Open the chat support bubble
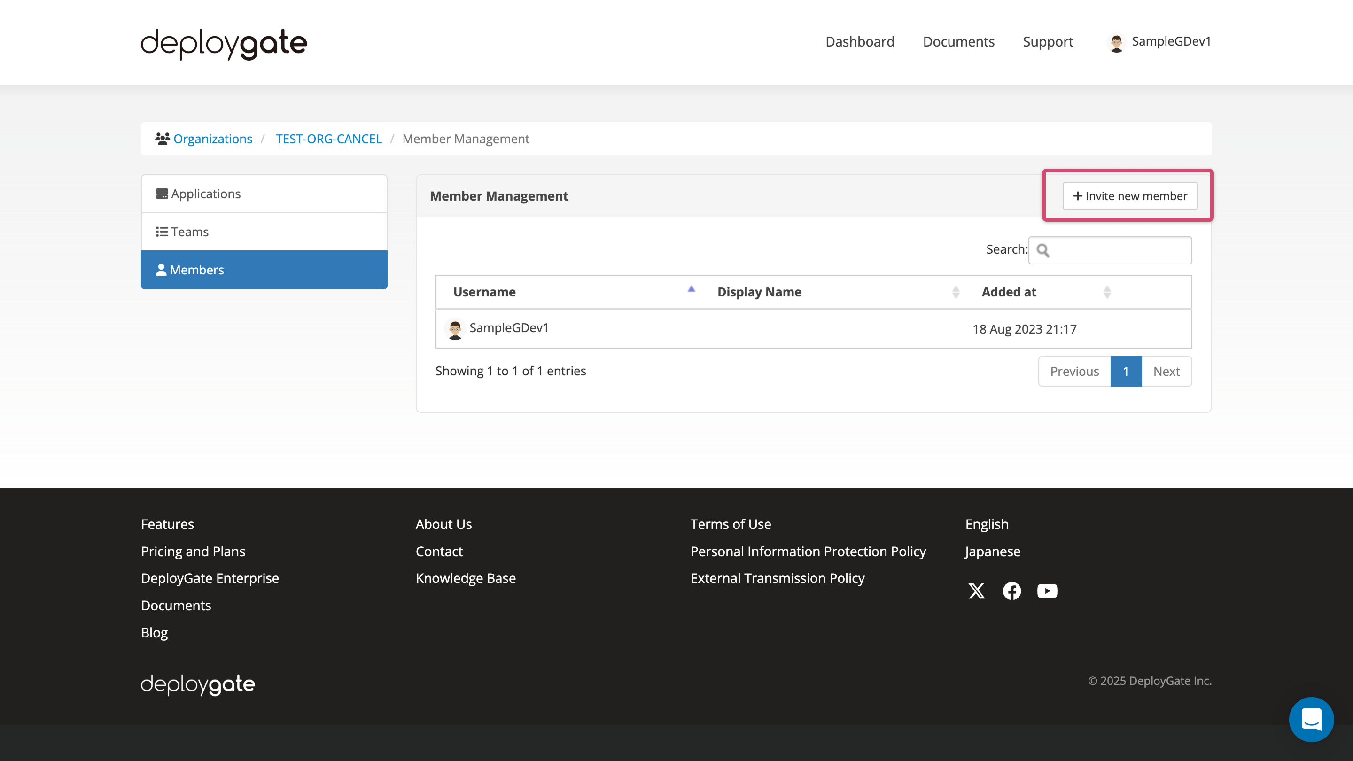 1311,720
